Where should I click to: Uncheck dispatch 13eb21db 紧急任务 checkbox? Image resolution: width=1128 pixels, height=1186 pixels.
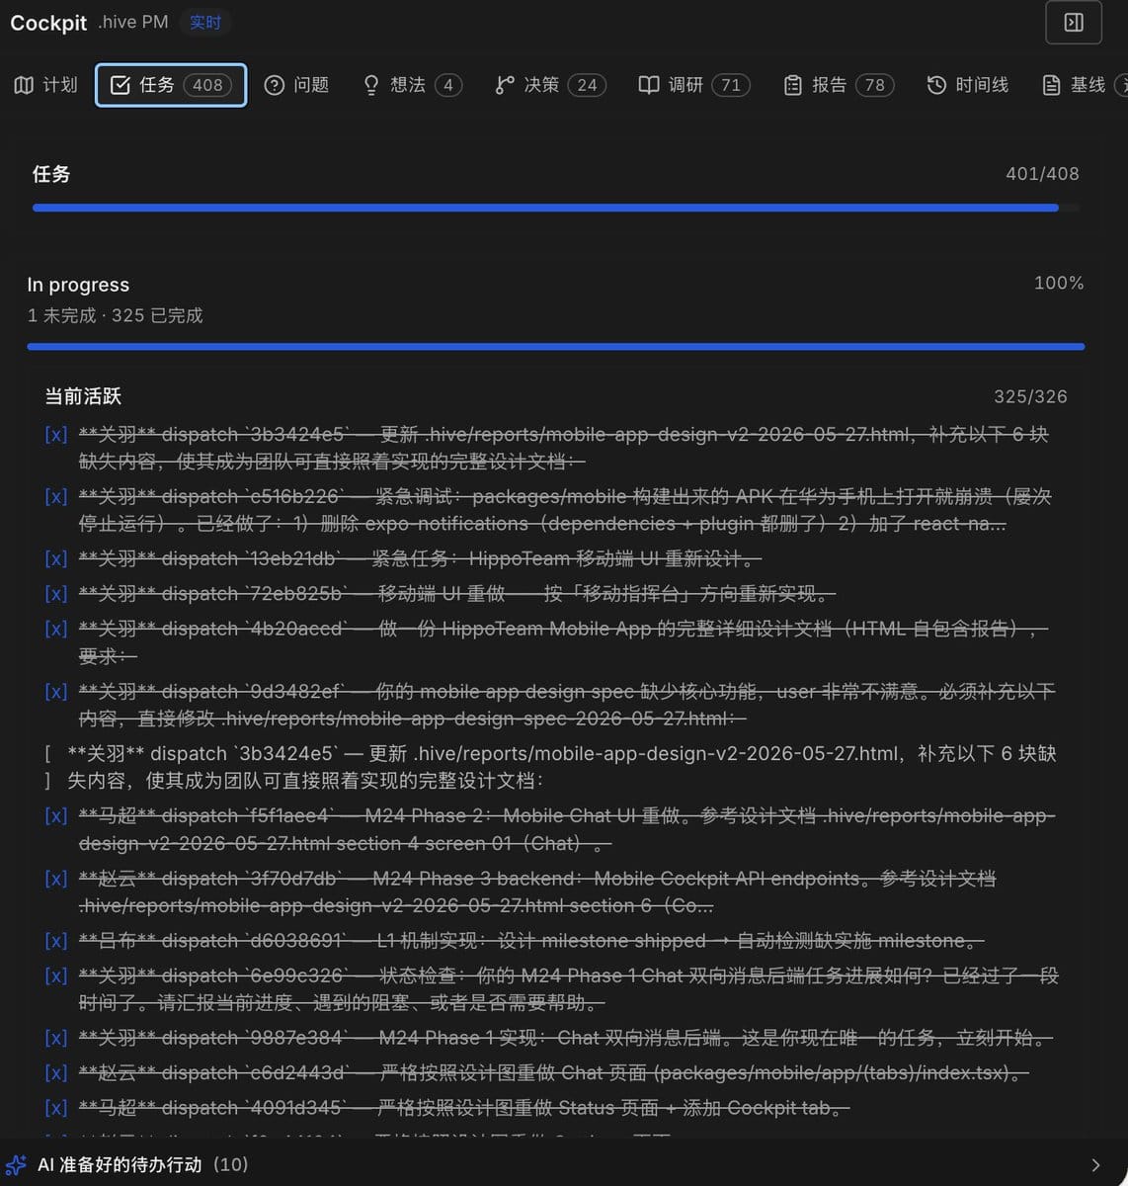click(x=56, y=558)
